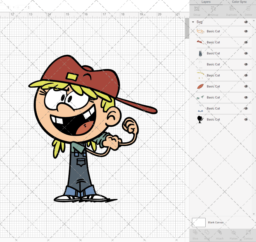Viewport: 256px width, 242px height.
Task: Hide the brown tongue Basic Cut layer
Action: click(x=246, y=86)
